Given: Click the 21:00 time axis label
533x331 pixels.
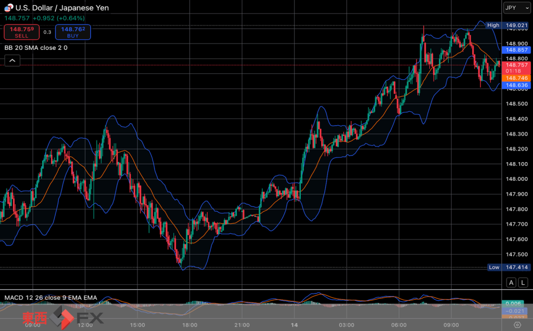Looking at the screenshot, I should [x=243, y=325].
